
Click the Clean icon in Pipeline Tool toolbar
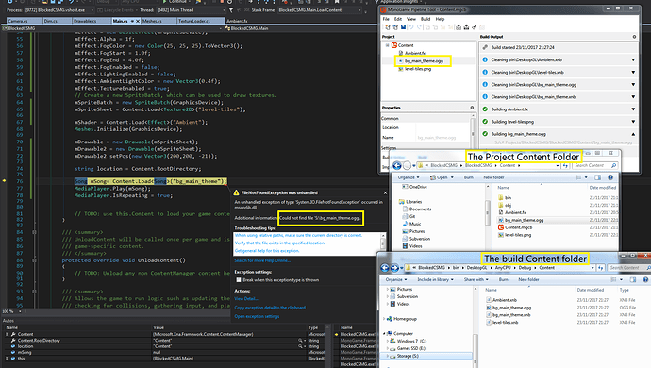tap(475, 27)
